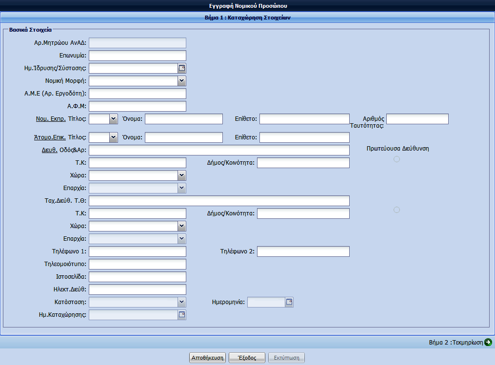
Task: Click the Ημ.Ίδρυσης/Σύστασης date field
Action: coord(134,68)
